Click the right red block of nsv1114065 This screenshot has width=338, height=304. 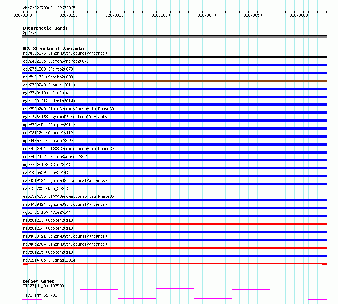point(325,264)
